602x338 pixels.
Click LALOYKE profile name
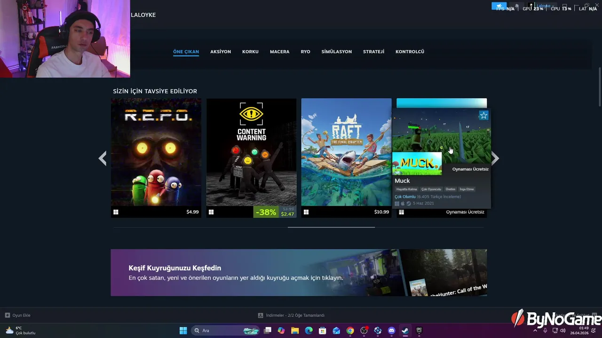pyautogui.click(x=143, y=15)
